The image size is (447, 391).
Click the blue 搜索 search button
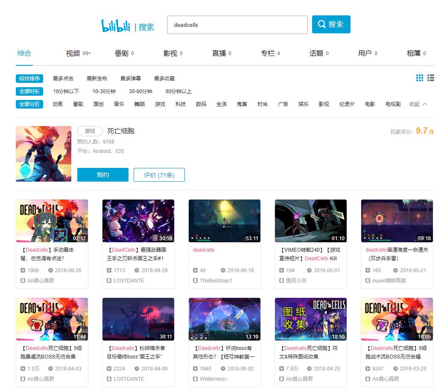[331, 24]
